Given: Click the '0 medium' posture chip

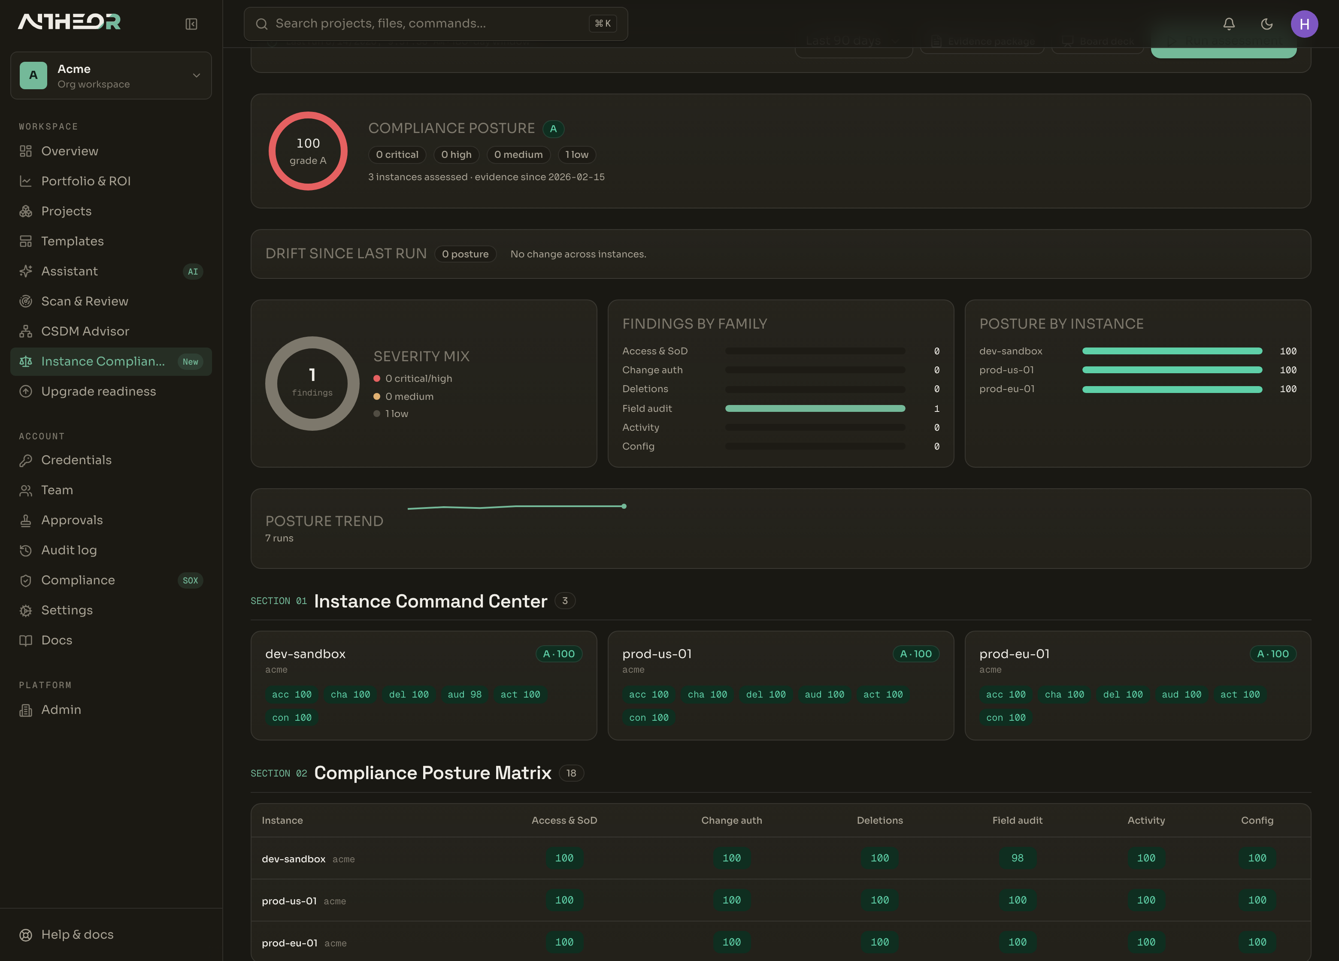Looking at the screenshot, I should click(x=518, y=154).
